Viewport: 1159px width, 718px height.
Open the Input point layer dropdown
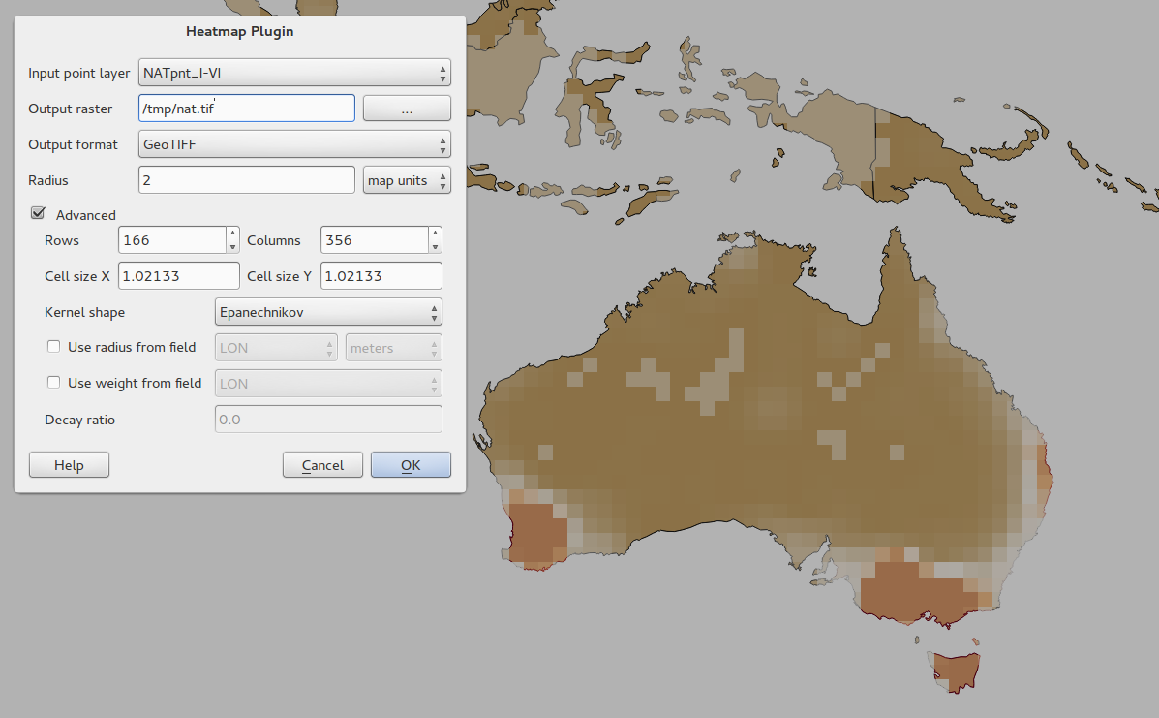(294, 73)
